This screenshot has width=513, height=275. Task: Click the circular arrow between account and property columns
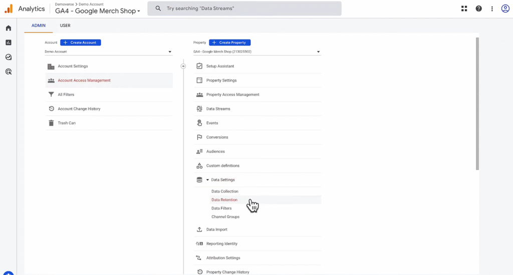click(183, 66)
